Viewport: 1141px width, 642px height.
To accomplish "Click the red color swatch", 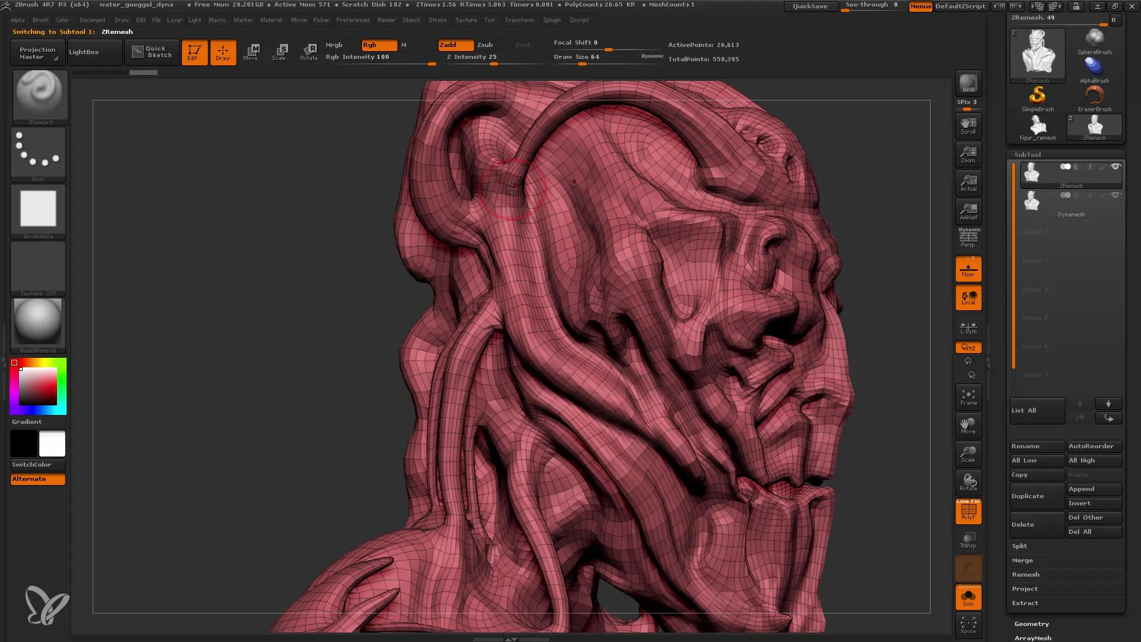I will click(14, 363).
